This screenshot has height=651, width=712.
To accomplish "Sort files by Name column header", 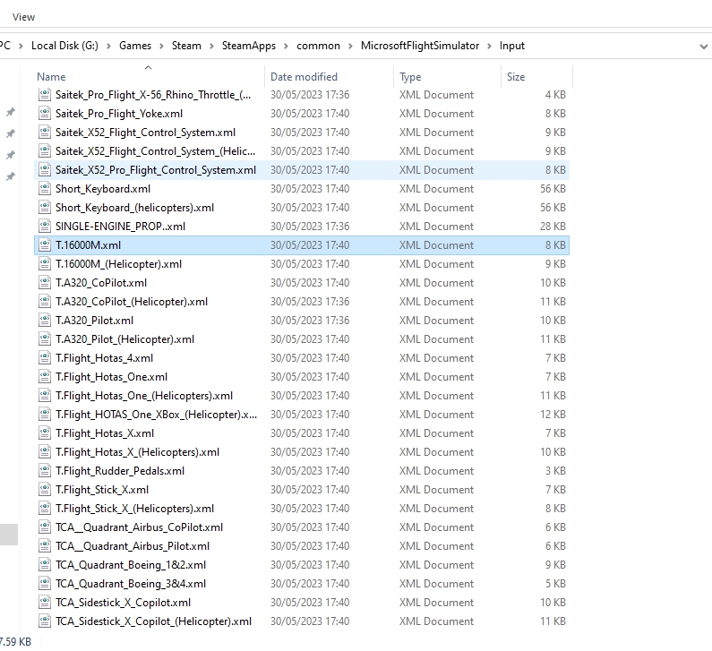I will pos(51,77).
